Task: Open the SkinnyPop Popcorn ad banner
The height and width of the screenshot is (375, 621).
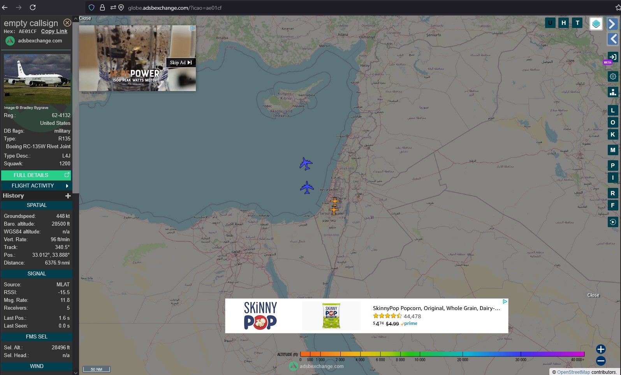Action: (x=367, y=316)
